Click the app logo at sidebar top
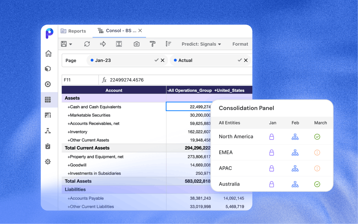This screenshot has height=224, width=358. pos(49,33)
